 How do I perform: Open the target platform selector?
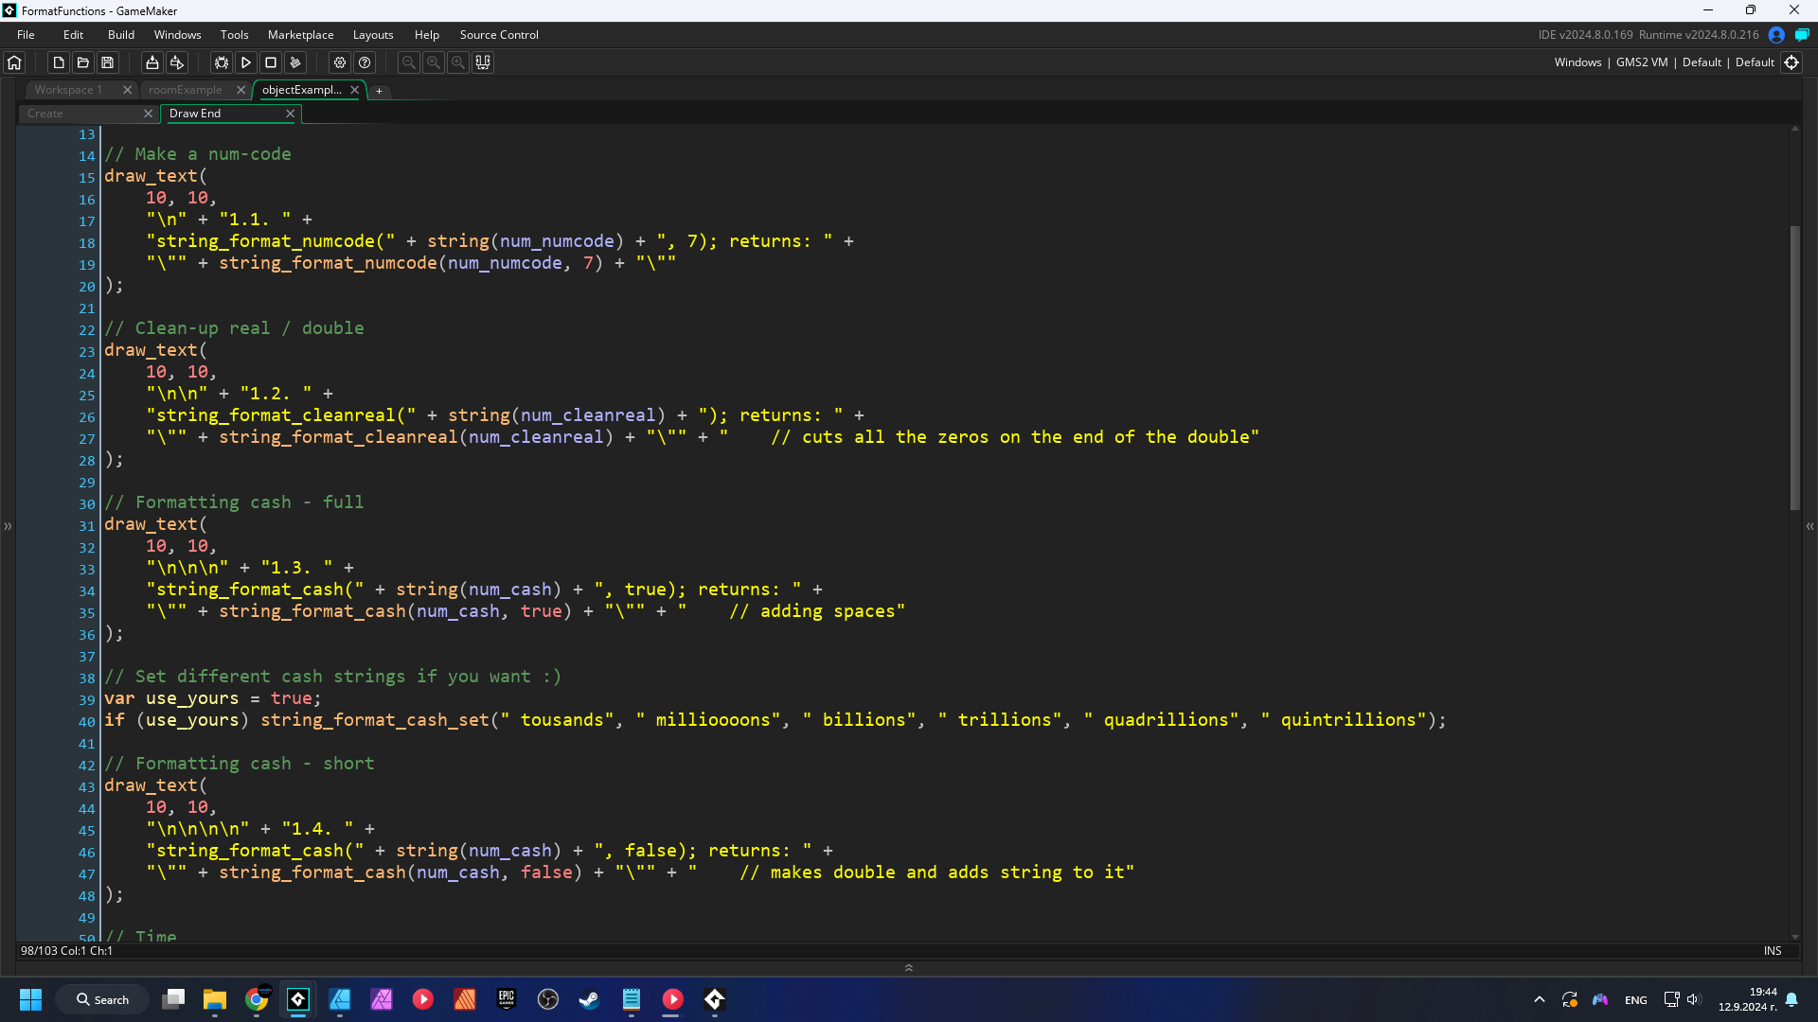pyautogui.click(x=1792, y=62)
